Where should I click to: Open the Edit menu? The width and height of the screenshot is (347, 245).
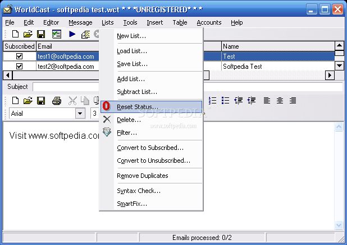click(x=29, y=22)
